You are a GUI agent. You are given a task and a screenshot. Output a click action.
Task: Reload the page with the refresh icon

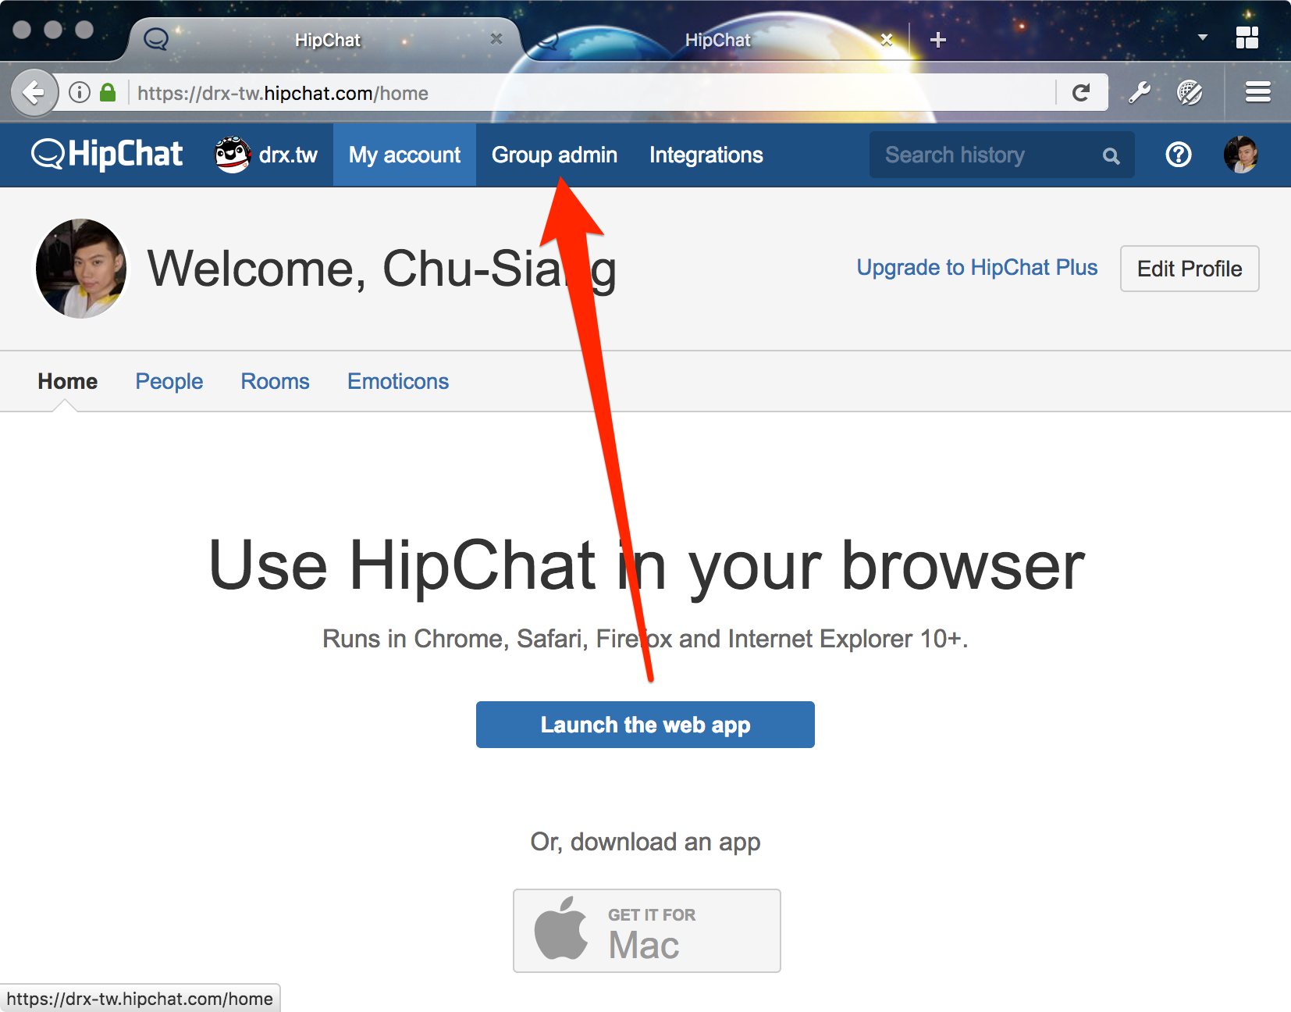(1081, 93)
